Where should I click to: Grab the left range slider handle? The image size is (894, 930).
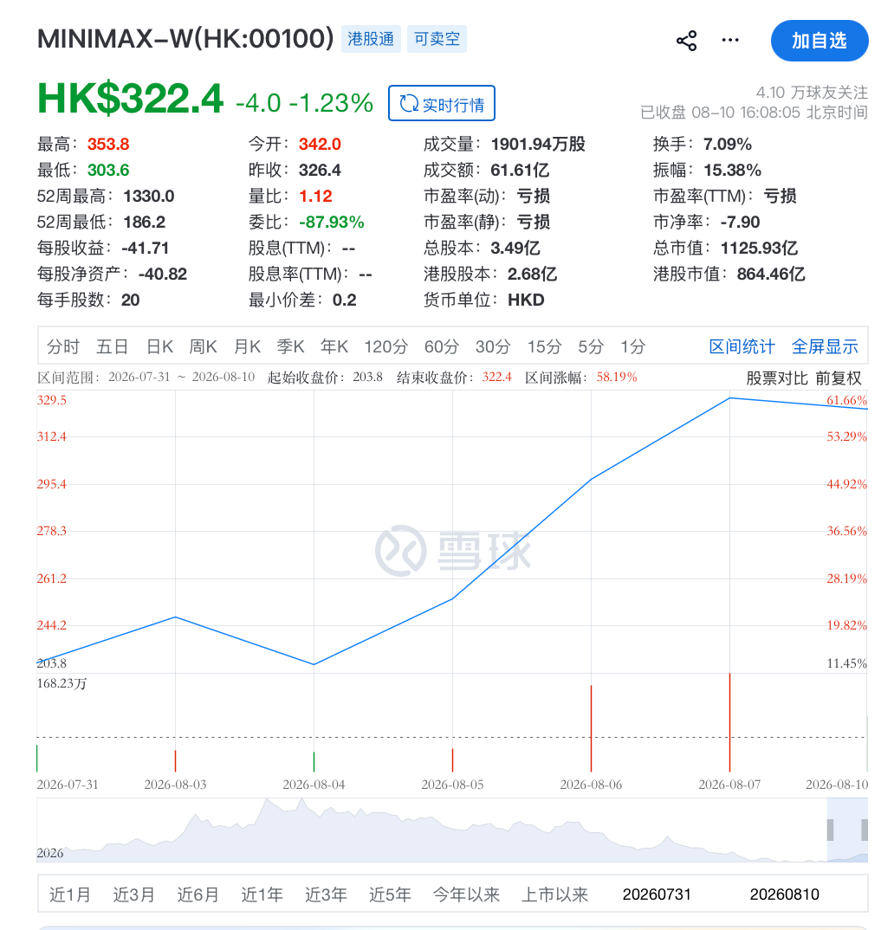coord(830,830)
